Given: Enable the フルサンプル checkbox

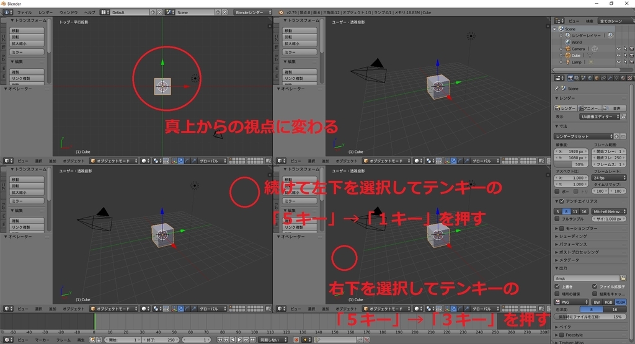Looking at the screenshot, I should pos(557,219).
